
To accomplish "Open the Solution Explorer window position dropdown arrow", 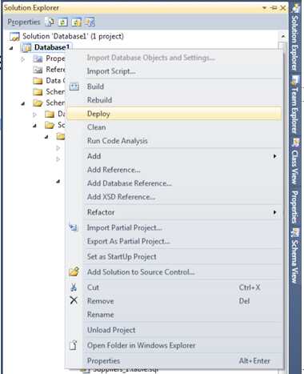I will click(265, 8).
